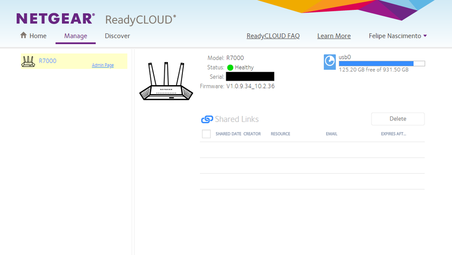This screenshot has width=452, height=255.
Task: Click the firmware version V1.0.9.34_10.2.36 text
Action: point(250,86)
